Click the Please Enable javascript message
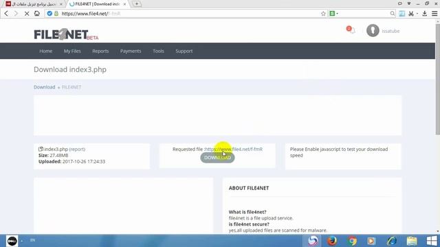Screen dimensions: 440x247 [339, 152]
